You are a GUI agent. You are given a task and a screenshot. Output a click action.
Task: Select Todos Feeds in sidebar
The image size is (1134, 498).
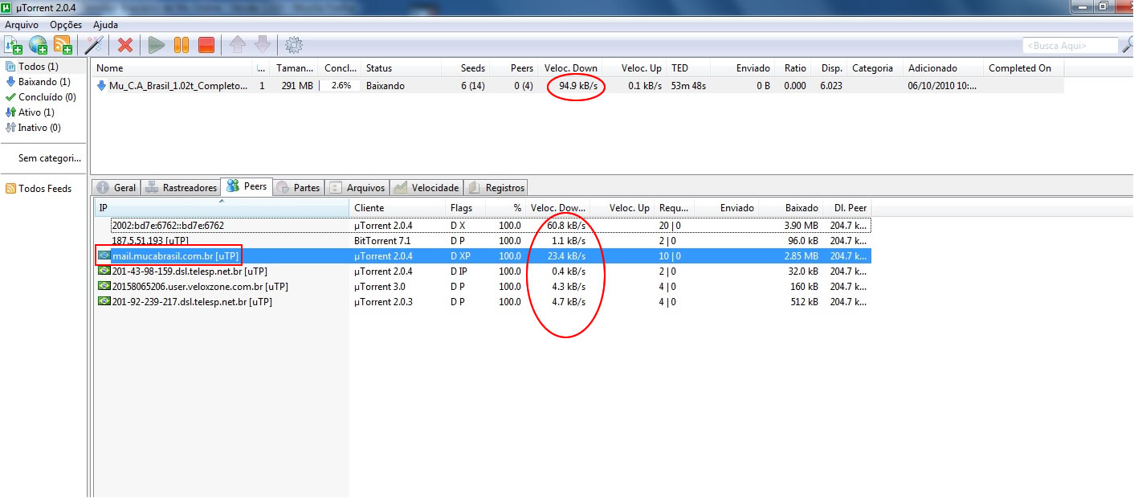pyautogui.click(x=44, y=189)
